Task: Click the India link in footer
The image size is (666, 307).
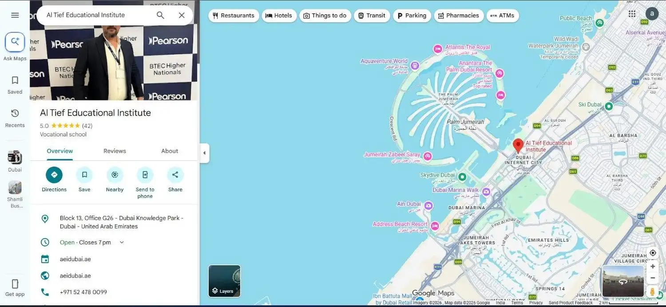Action: coord(500,303)
